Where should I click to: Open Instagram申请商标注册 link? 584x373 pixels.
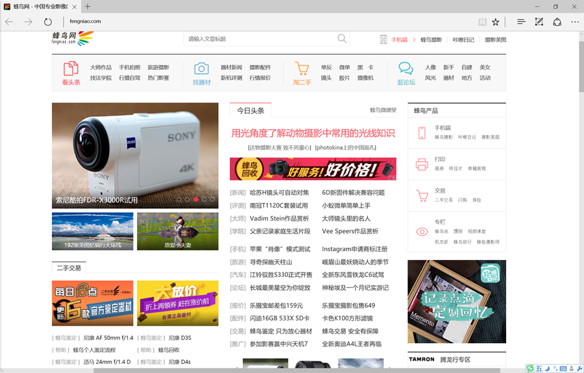click(x=354, y=249)
